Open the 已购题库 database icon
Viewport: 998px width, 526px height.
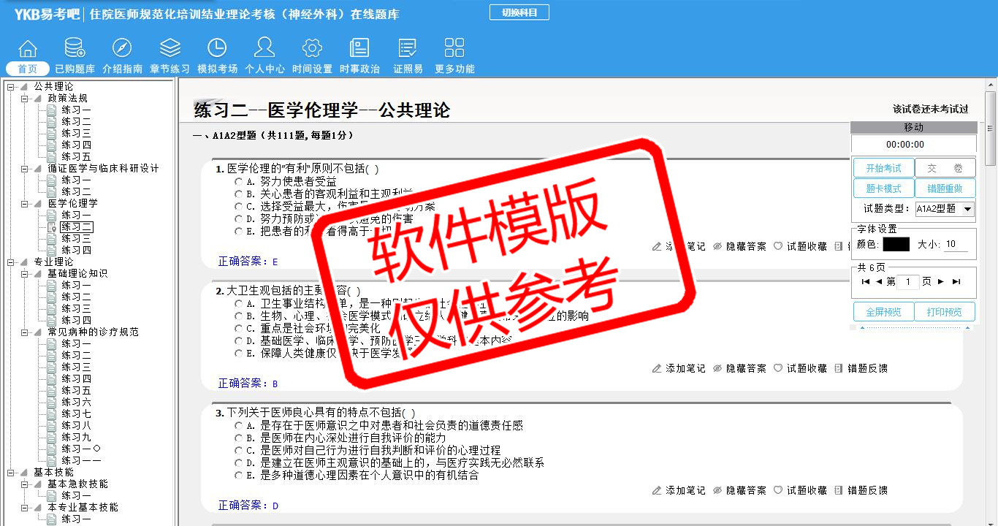coord(75,49)
